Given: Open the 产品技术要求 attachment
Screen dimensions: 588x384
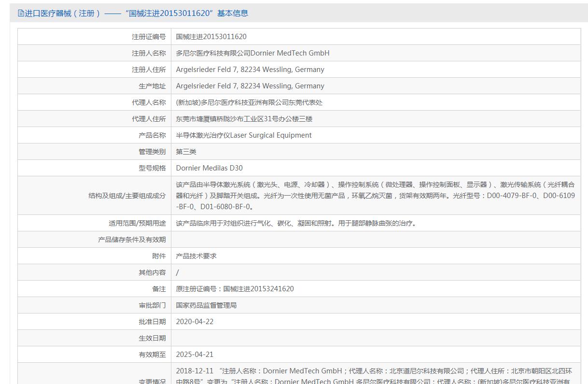Looking at the screenshot, I should 196,256.
